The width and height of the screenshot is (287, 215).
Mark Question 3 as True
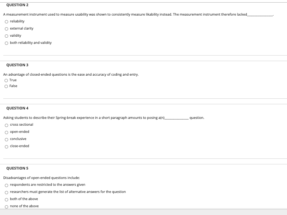[x=6, y=81]
